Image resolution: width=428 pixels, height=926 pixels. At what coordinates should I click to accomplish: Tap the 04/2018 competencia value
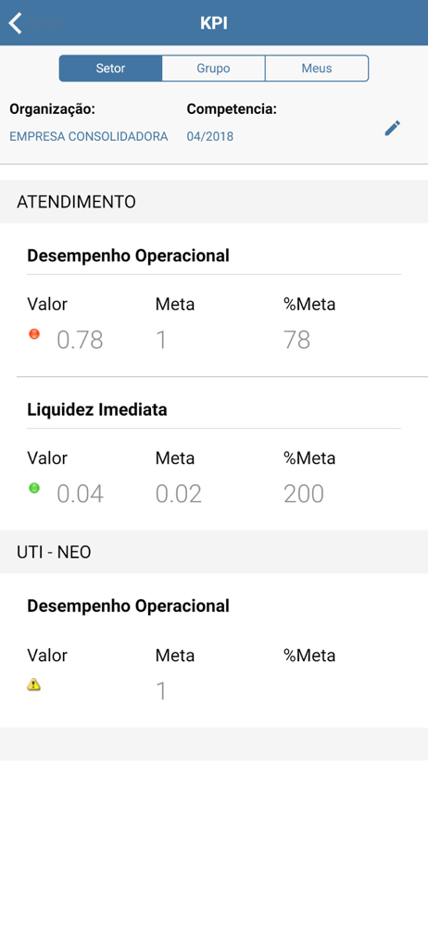point(210,137)
